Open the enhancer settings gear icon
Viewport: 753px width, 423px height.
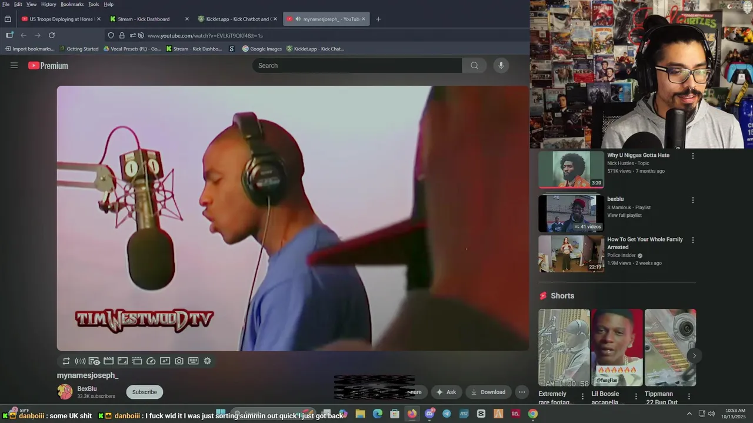coord(207,361)
